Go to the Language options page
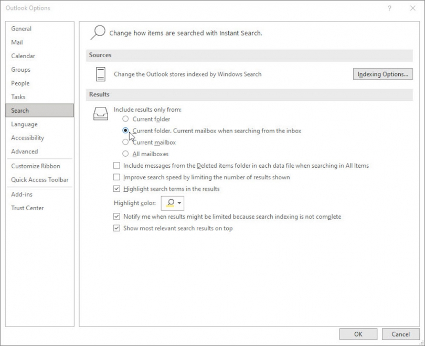Viewport: 425px width, 346px height. click(24, 124)
